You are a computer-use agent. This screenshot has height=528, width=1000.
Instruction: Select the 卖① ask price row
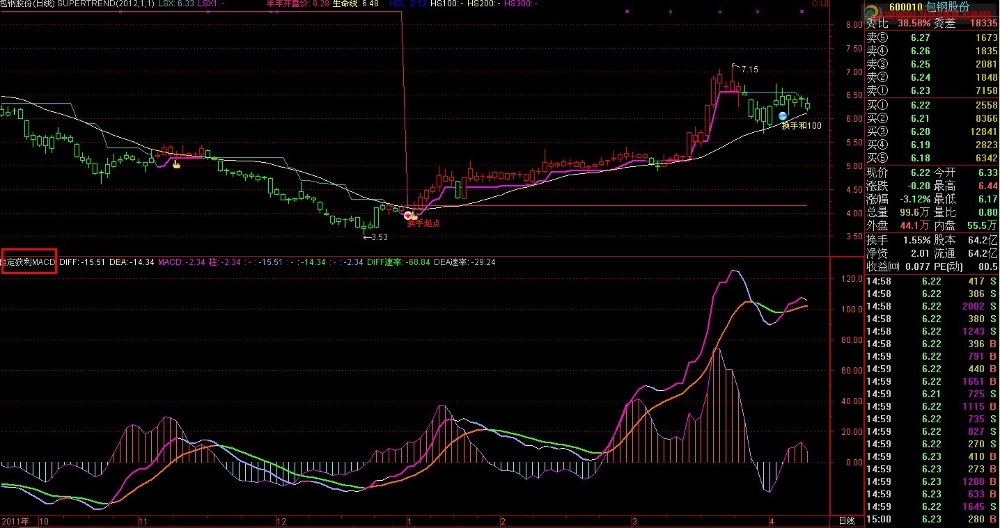click(x=932, y=90)
